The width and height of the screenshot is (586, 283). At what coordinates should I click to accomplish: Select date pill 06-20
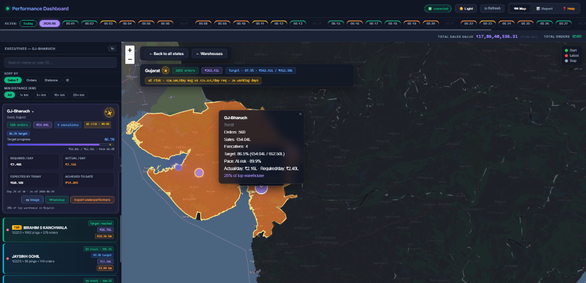point(430,23)
